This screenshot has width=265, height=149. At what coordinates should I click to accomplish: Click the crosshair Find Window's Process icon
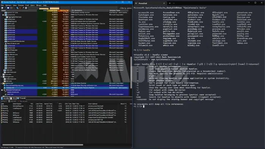tap(26, 8)
